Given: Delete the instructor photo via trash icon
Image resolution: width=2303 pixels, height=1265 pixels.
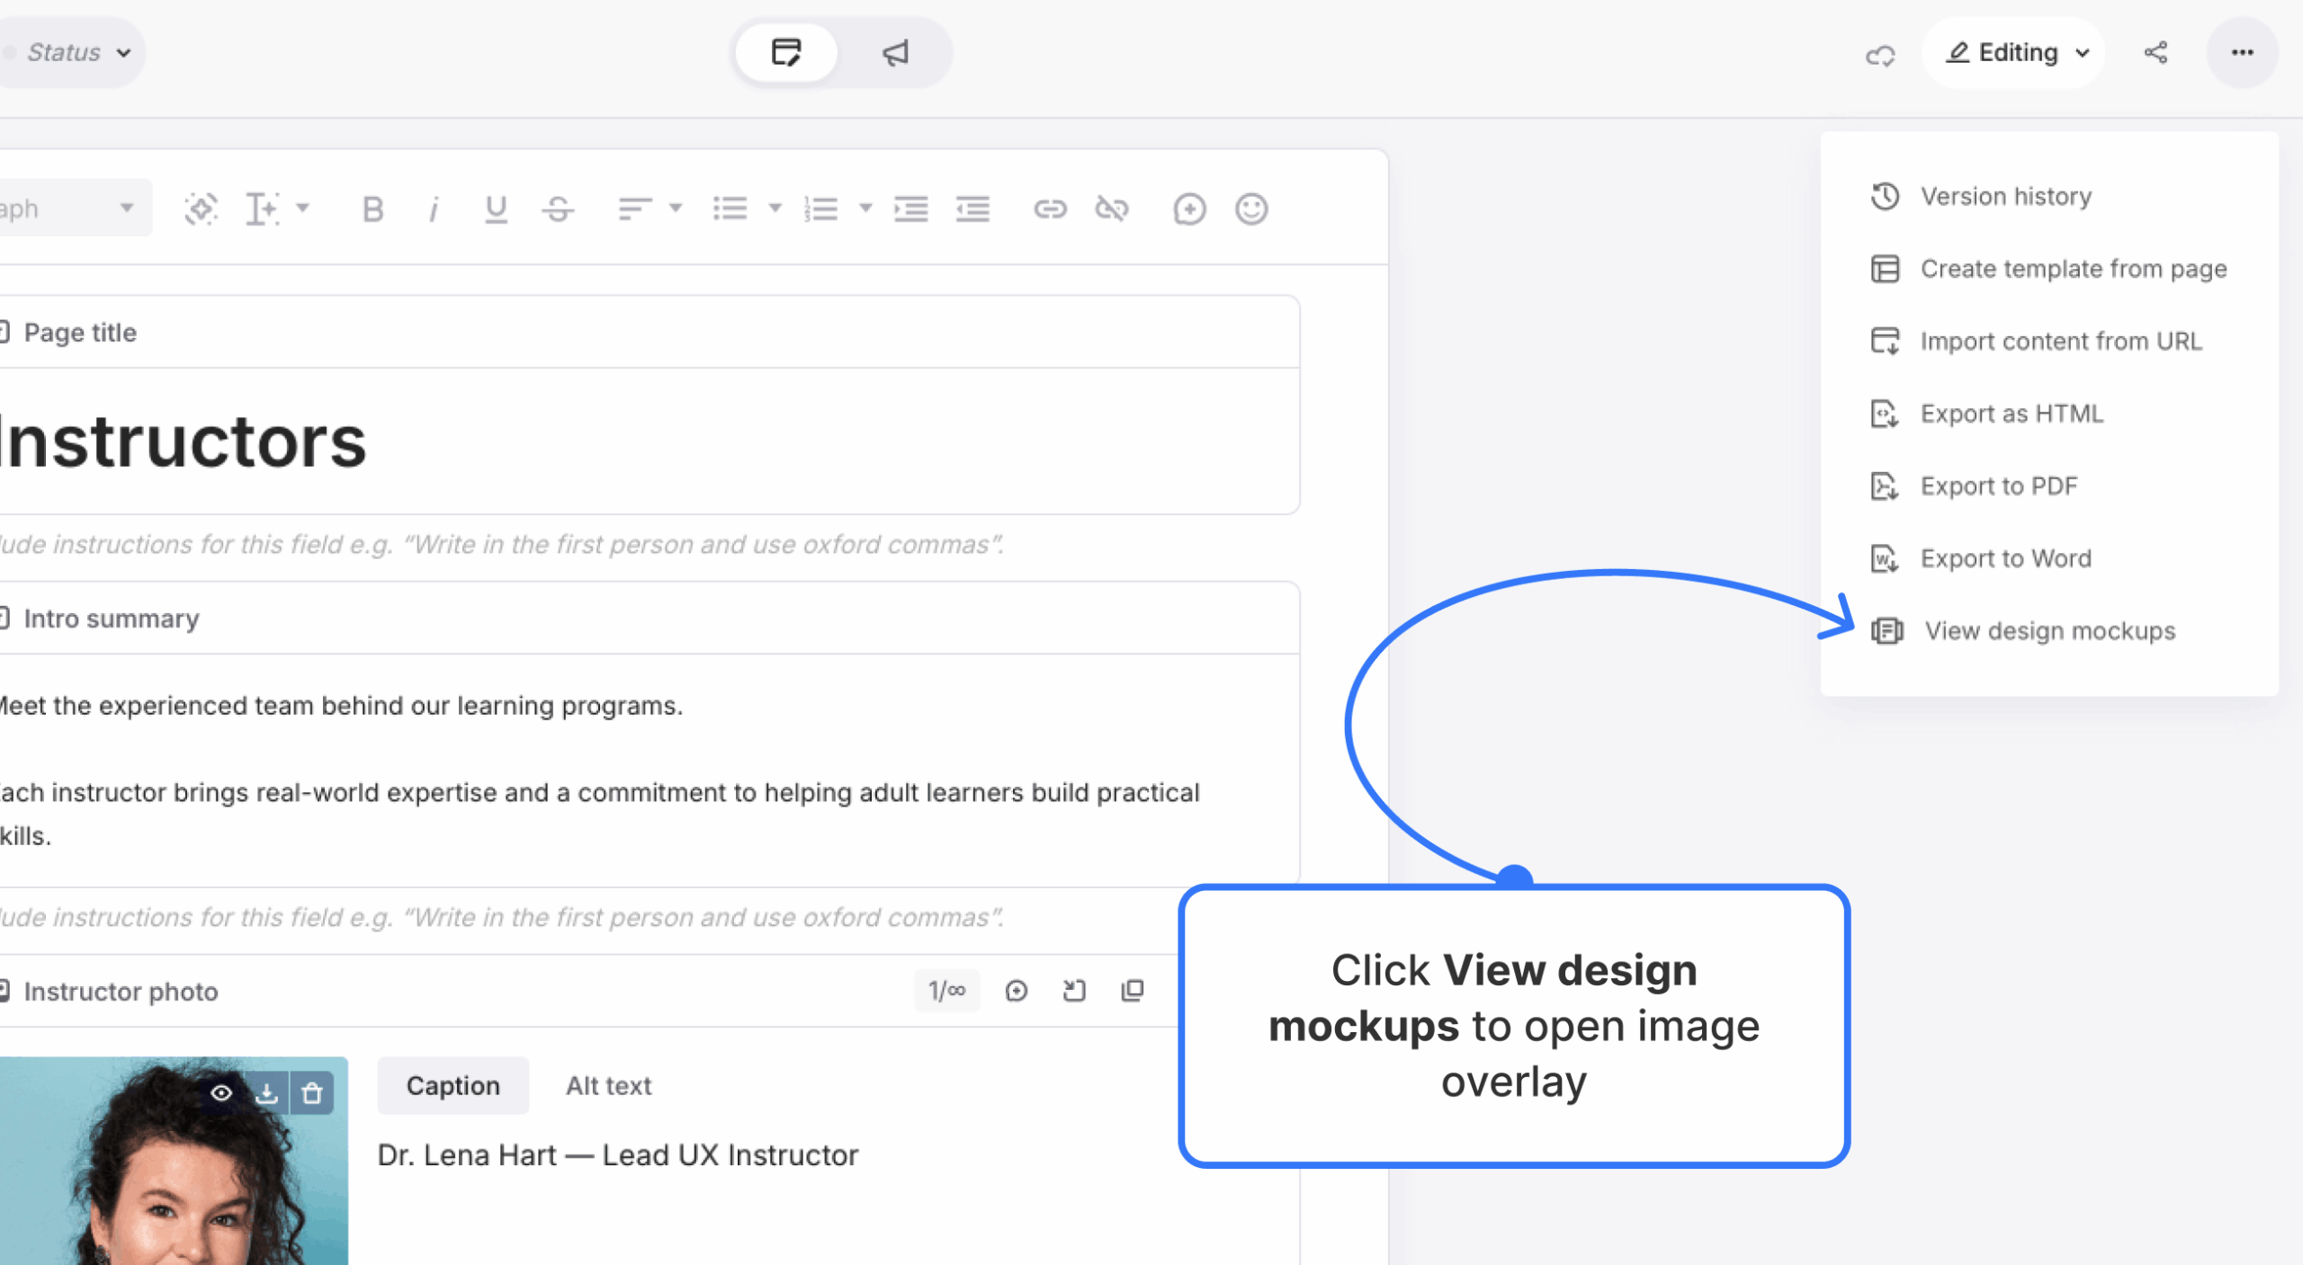Looking at the screenshot, I should click(310, 1093).
